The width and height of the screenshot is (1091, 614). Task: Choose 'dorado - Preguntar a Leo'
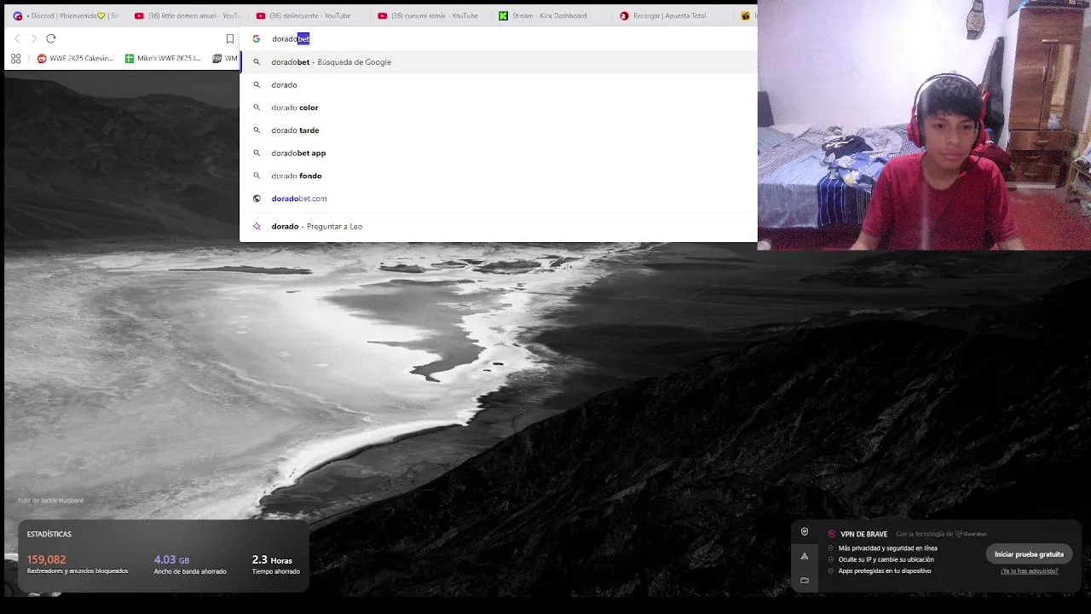pyautogui.click(x=499, y=226)
